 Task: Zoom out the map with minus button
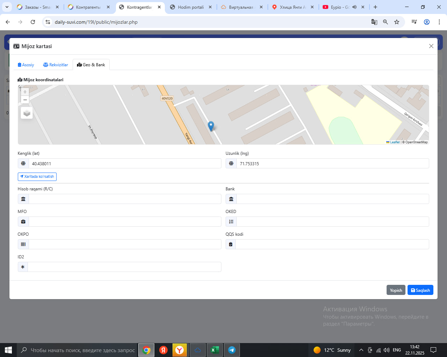point(25,100)
